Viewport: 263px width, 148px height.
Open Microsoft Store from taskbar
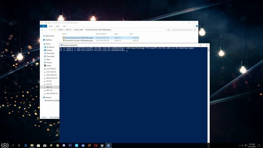38,146
